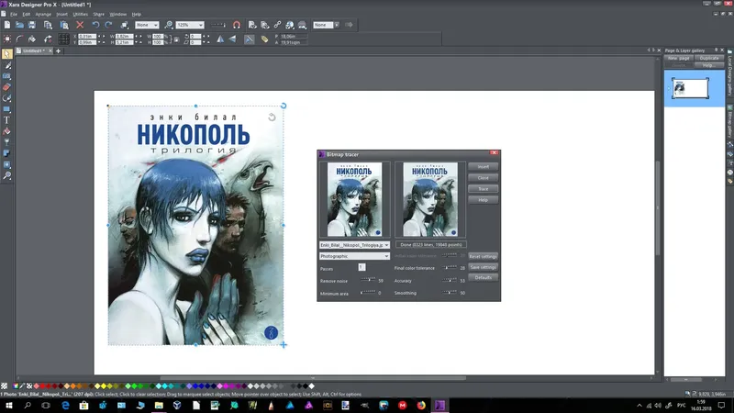
Task: Open the Windows Start menu
Action: tap(7, 405)
